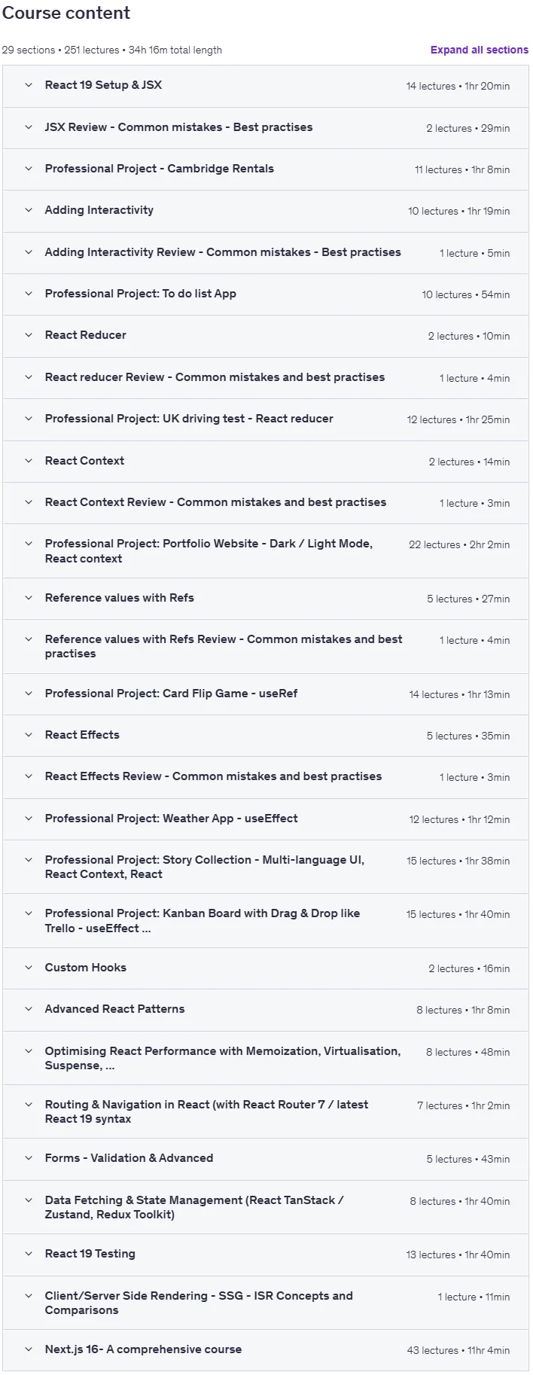Screen dimensions: 533x1375
Task: Select Professional Project: To do list App
Action: [266, 294]
